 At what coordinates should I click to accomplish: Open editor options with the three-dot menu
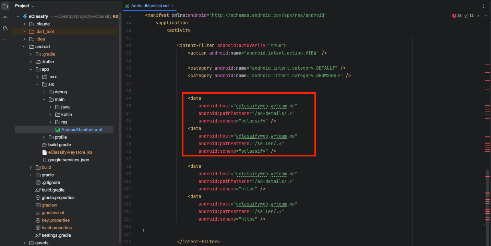click(x=483, y=5)
